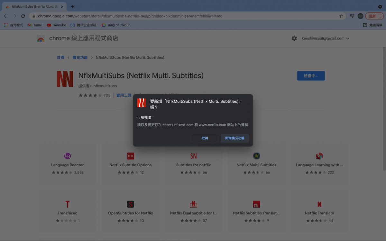
Task: Open the Netflix Dual subtitle icon
Action: tap(193, 204)
